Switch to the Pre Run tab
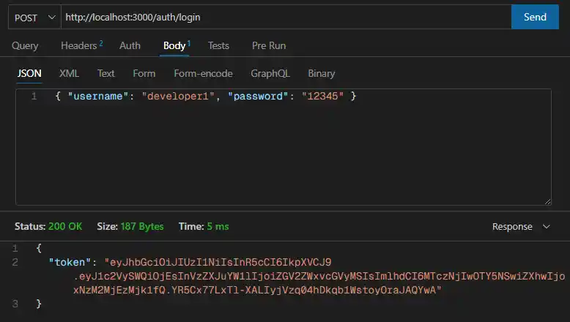The height and width of the screenshot is (322, 570). click(269, 46)
